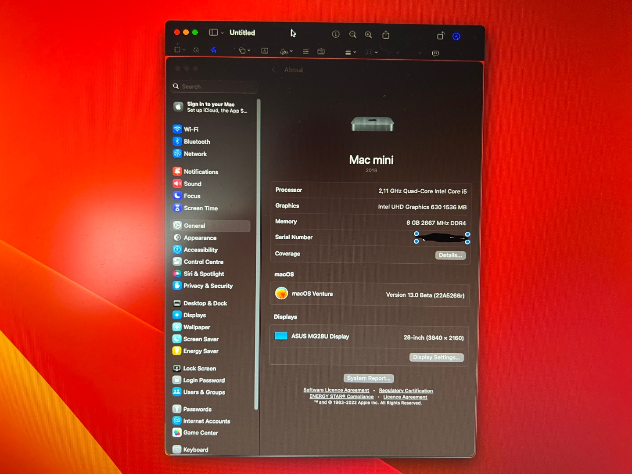Open the Sign signature dropdown
The height and width of the screenshot is (474, 632).
pyautogui.click(x=286, y=52)
